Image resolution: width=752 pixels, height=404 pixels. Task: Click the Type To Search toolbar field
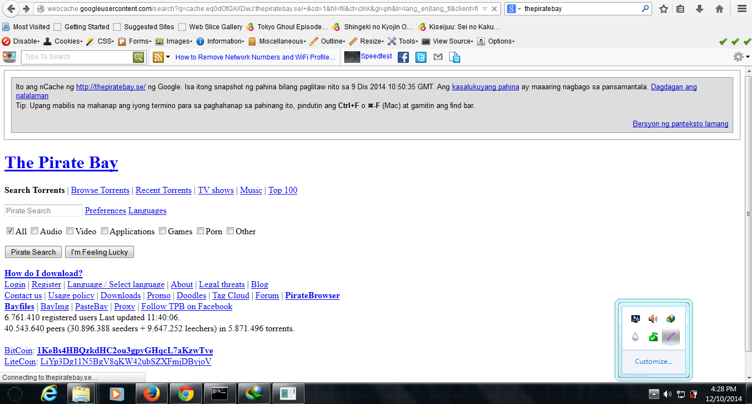77,57
